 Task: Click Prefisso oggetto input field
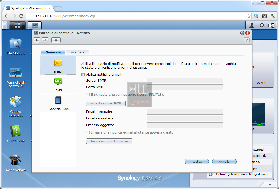[185, 125]
